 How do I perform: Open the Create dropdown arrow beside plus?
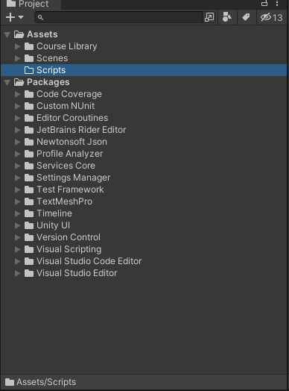[x=21, y=17]
